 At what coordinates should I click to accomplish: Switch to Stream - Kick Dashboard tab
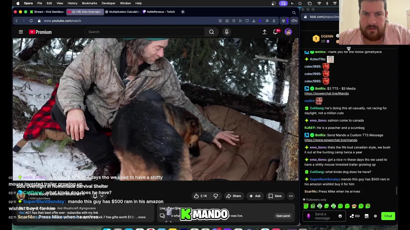pyautogui.click(x=47, y=12)
